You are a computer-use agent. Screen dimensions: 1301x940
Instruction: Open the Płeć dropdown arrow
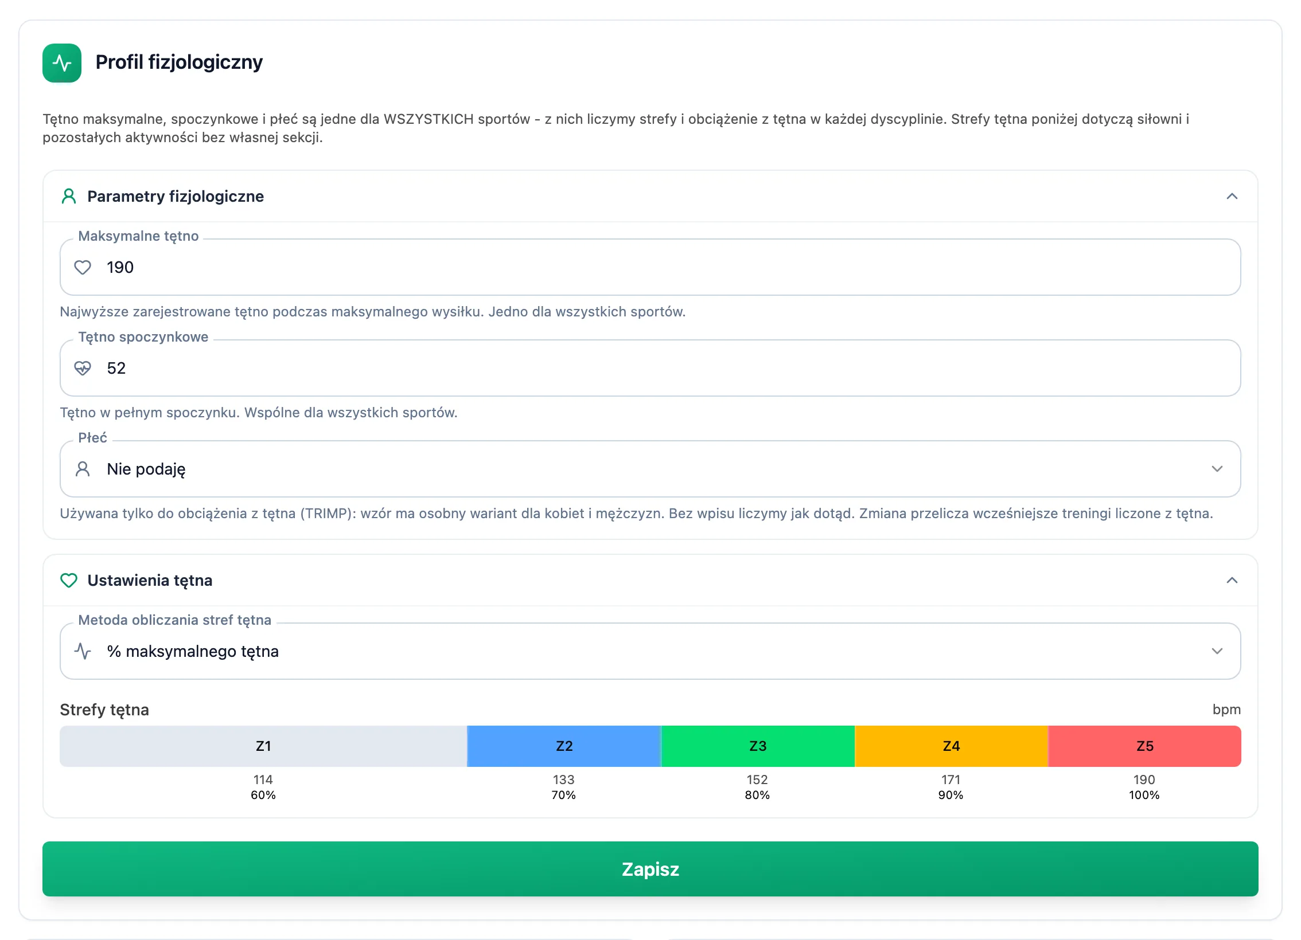click(1217, 469)
